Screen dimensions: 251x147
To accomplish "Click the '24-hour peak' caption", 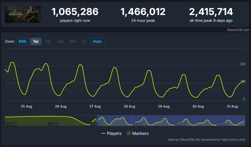I will coord(143,21).
